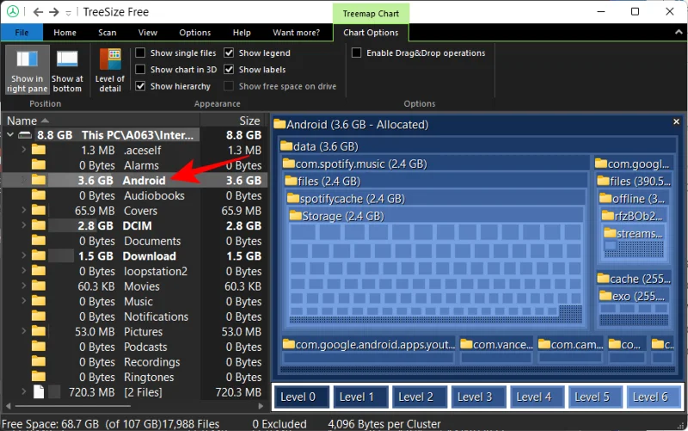The image size is (688, 431).
Task: Click the Documents folder icon
Action: coord(39,241)
